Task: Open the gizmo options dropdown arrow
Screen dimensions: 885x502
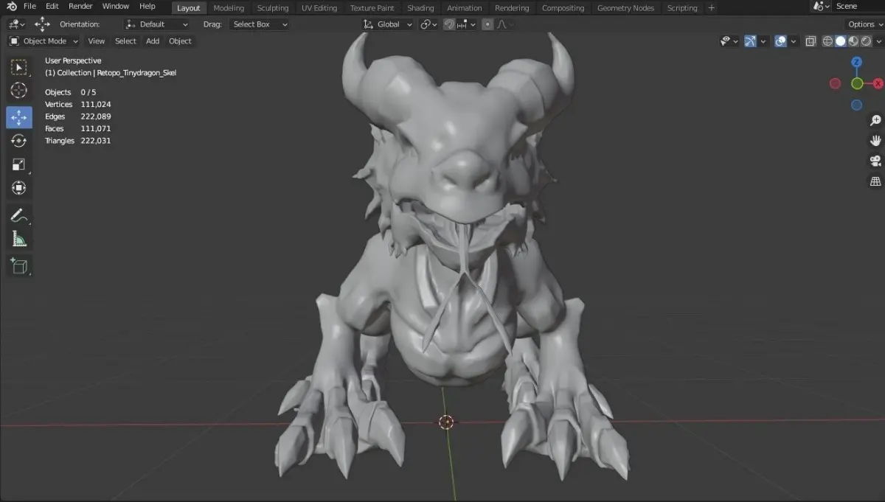Action: pos(763,41)
